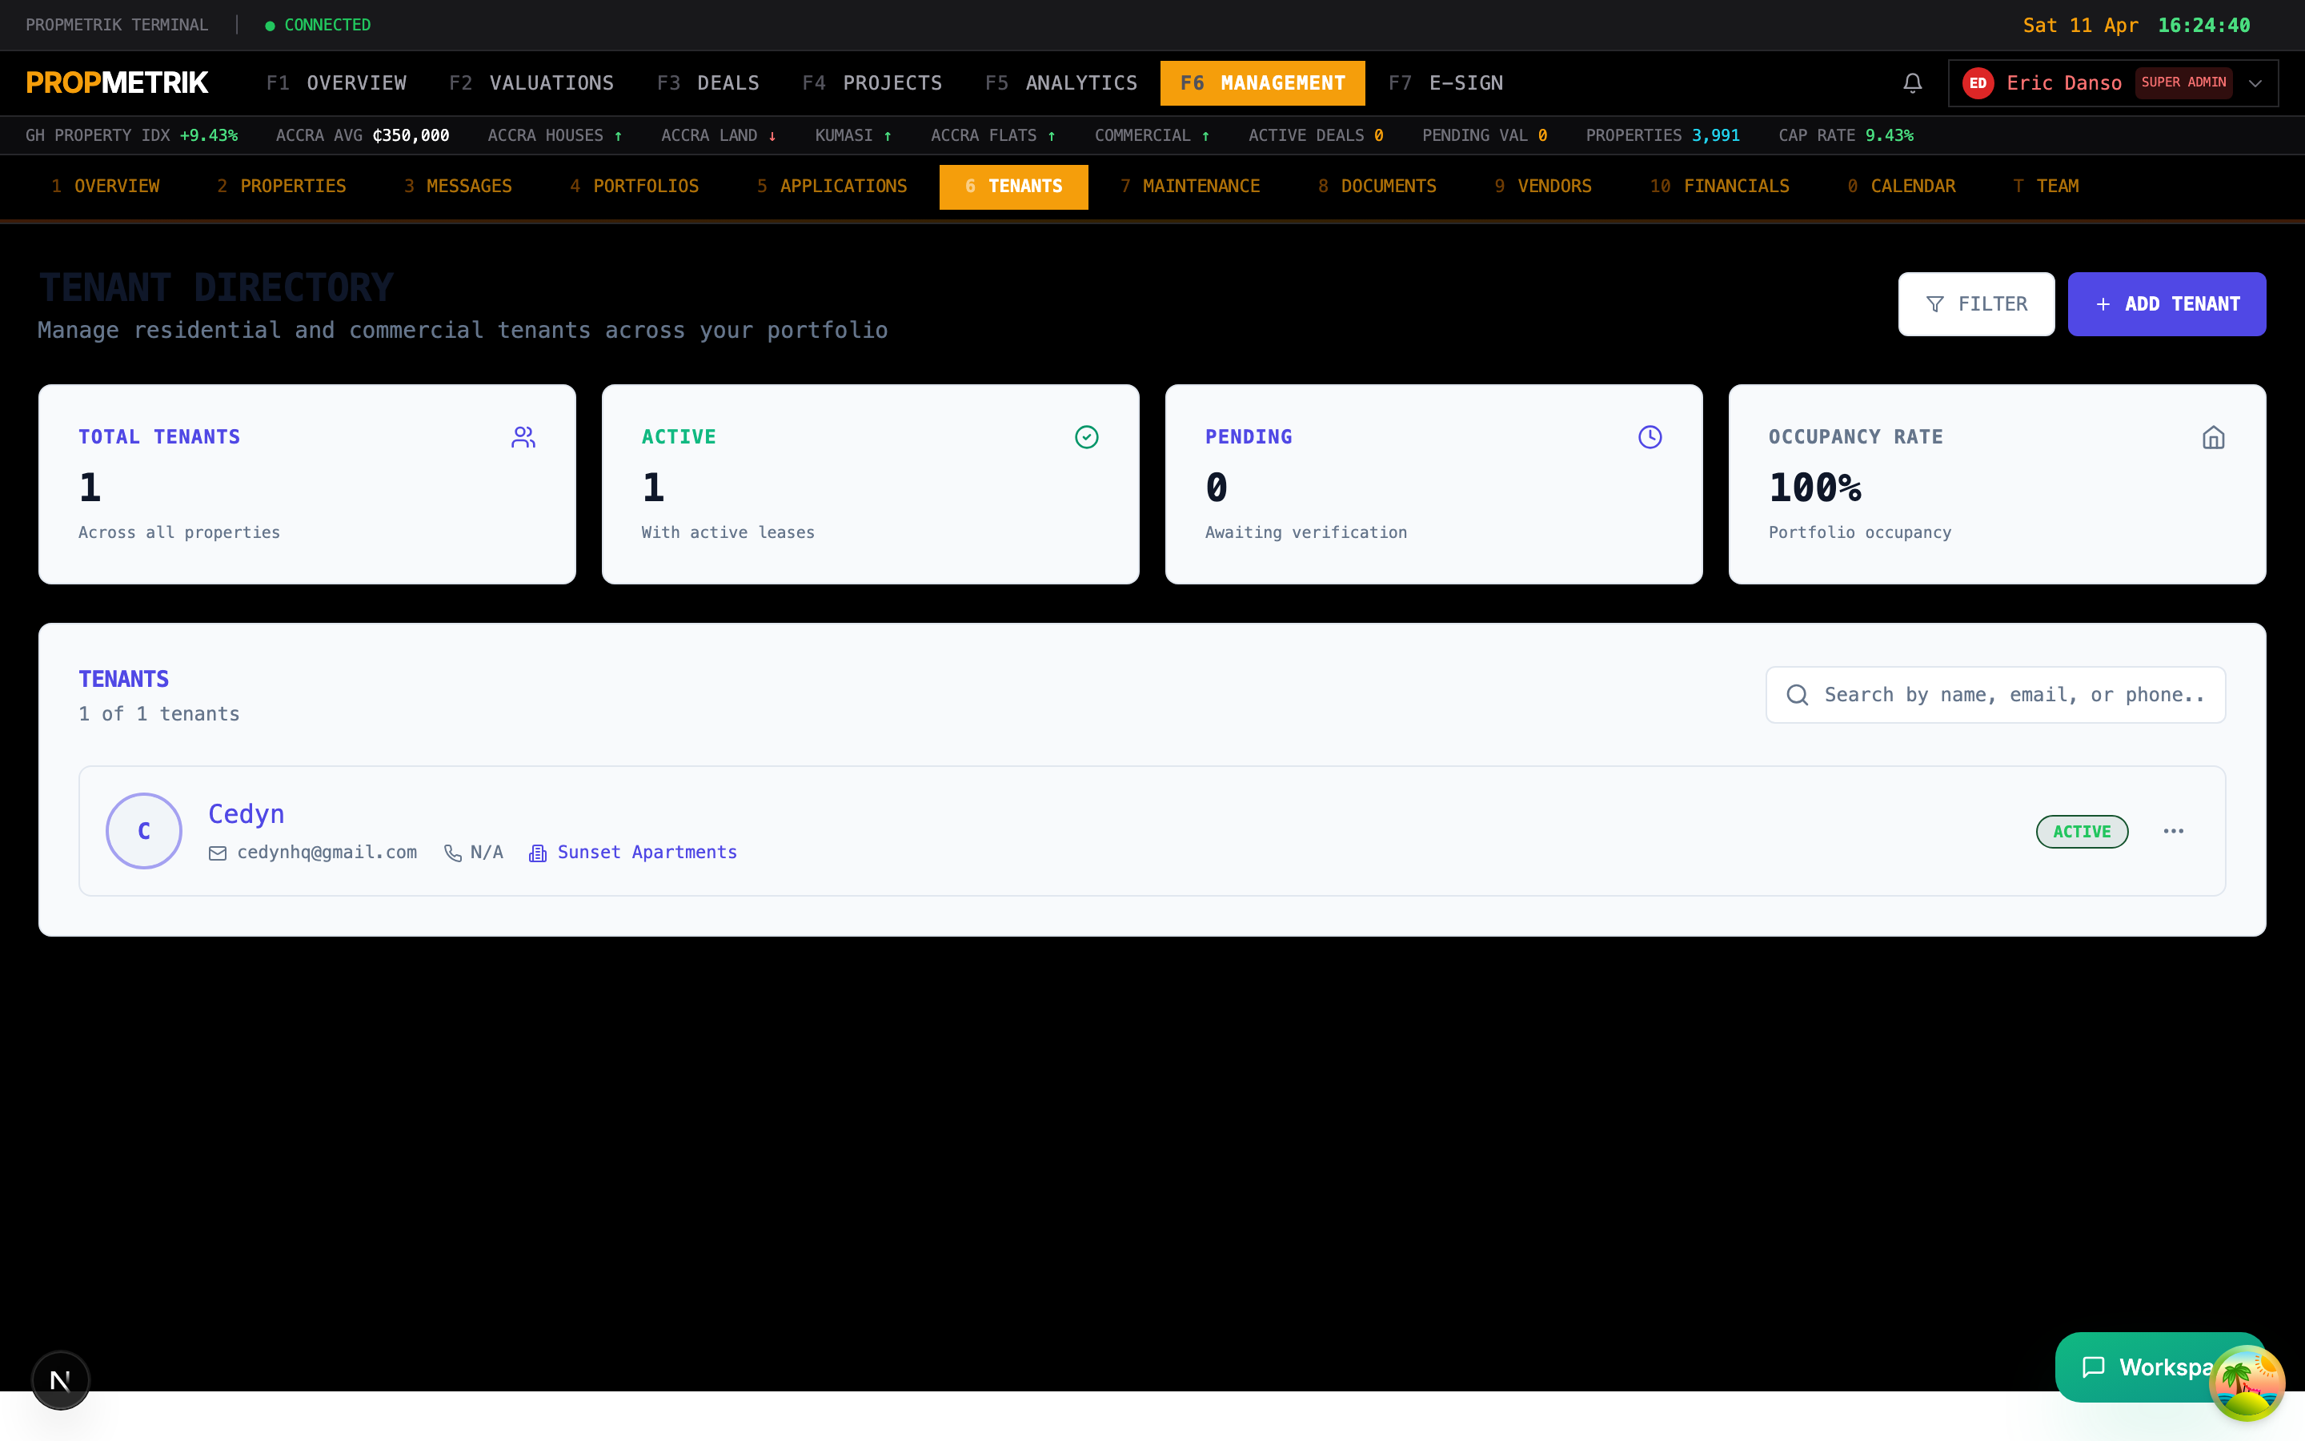2305x1441 pixels.
Task: Click the COMMERCIAL ticker item
Action: pyautogui.click(x=1152, y=135)
